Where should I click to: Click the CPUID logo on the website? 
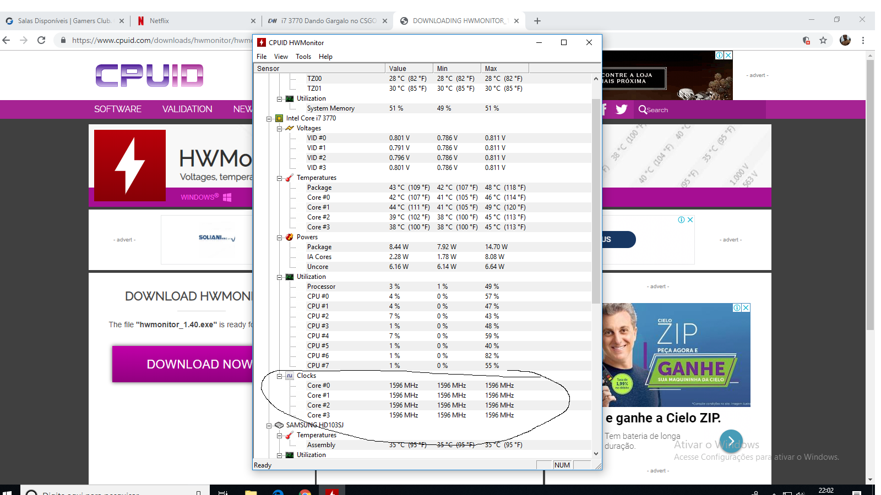[149, 75]
